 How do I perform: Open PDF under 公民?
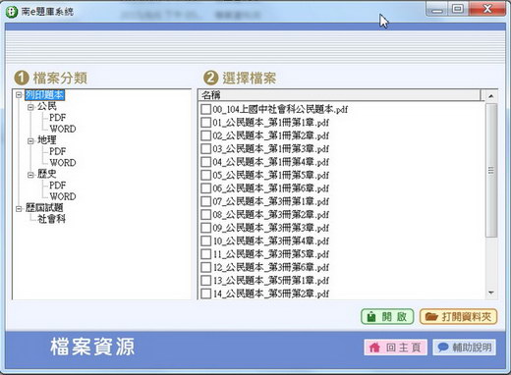tap(58, 118)
